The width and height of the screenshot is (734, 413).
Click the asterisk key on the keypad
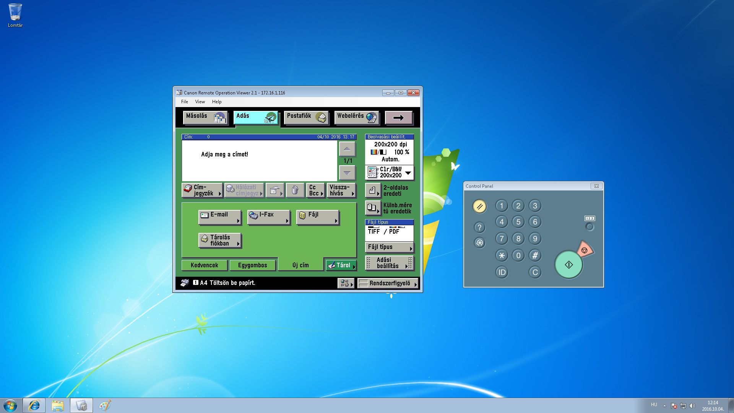pyautogui.click(x=502, y=255)
